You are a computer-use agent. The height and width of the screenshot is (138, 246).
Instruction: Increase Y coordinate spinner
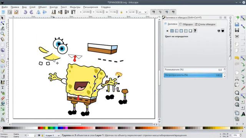pos(103,11)
